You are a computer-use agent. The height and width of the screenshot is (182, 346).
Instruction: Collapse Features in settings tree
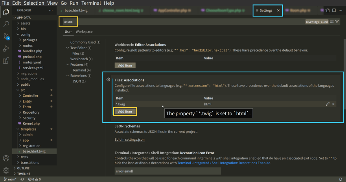(68, 64)
